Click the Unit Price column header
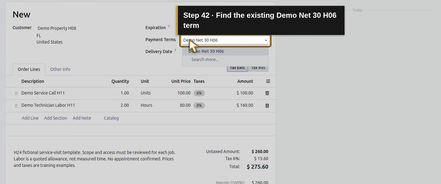 [181, 81]
